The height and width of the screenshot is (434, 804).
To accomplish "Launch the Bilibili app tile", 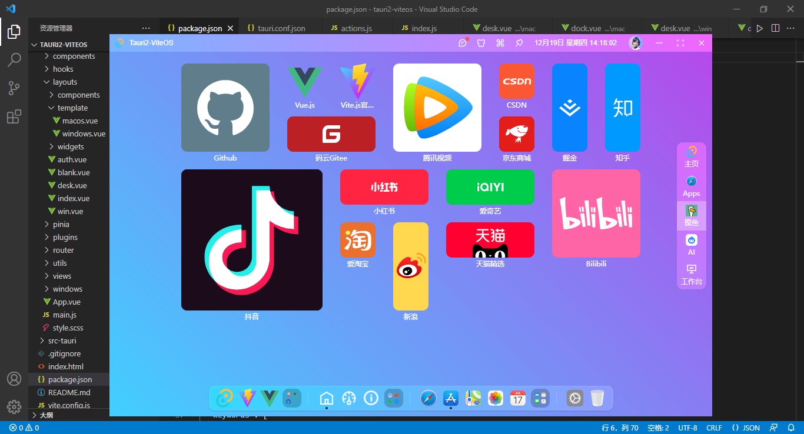I will tap(596, 213).
